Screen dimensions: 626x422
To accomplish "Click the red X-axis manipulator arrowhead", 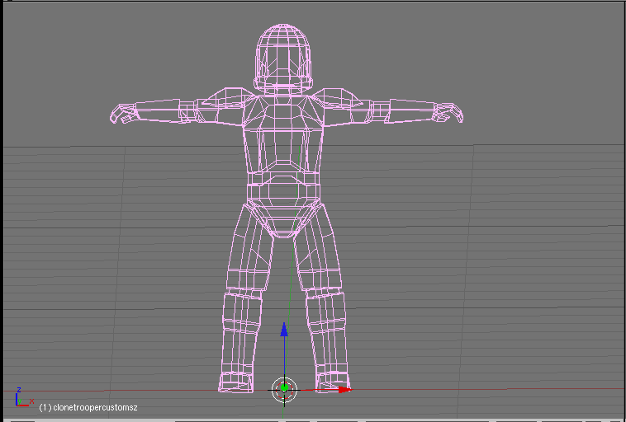I will pos(345,389).
